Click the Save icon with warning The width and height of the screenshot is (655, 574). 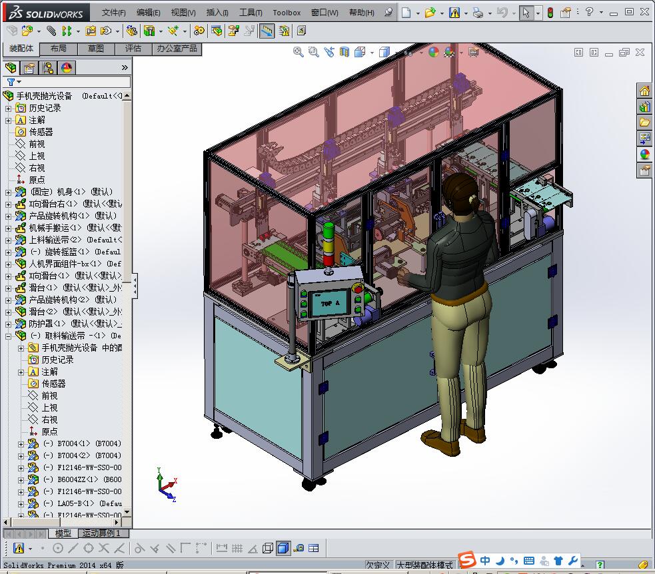tap(454, 13)
